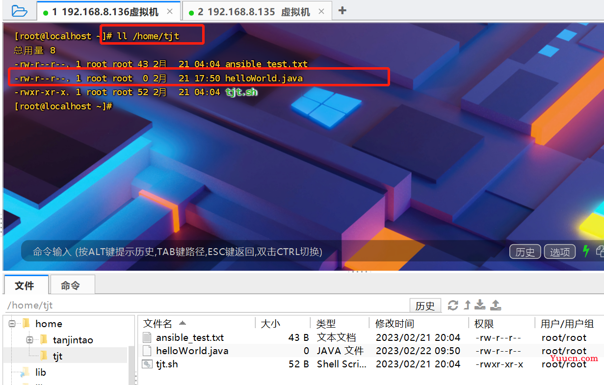Click terminal line with tjt.sh
Viewport: 604px width, 385px height.
click(x=136, y=92)
